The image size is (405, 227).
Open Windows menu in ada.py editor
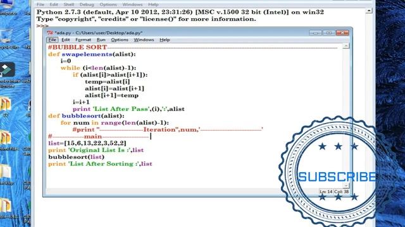(144, 40)
